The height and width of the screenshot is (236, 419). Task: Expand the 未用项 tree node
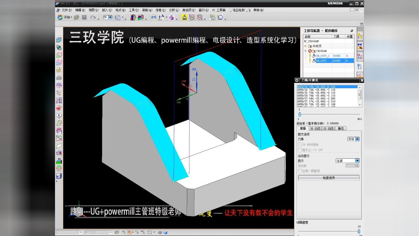pyautogui.click(x=305, y=46)
